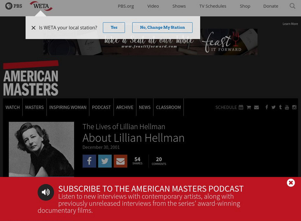
Task: Click the podcast speaker icon
Action: 46,192
